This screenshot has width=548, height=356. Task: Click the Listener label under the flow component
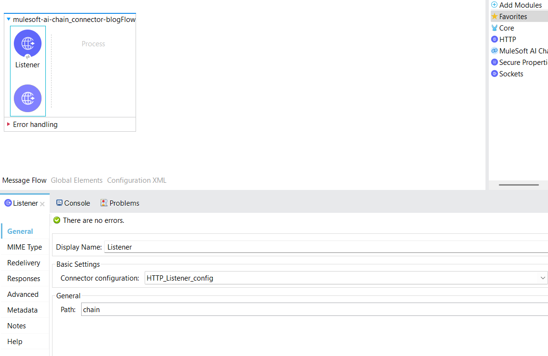28,64
